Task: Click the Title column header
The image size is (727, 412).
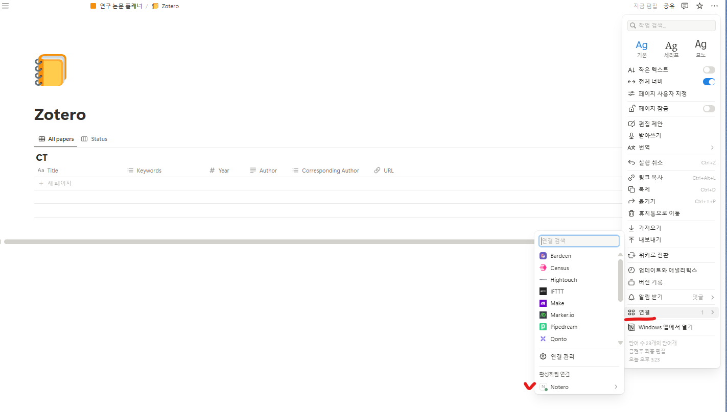Action: pos(48,171)
